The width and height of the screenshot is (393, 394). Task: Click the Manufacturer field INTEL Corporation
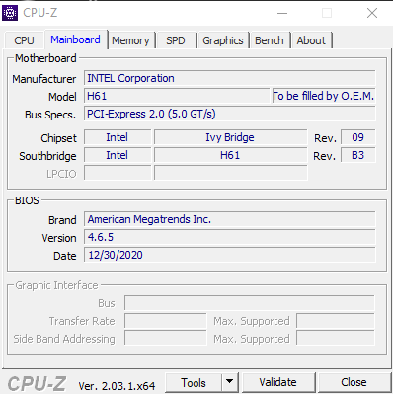pos(230,78)
